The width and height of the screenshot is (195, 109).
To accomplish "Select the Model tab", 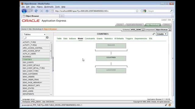I will click(x=80, y=38).
